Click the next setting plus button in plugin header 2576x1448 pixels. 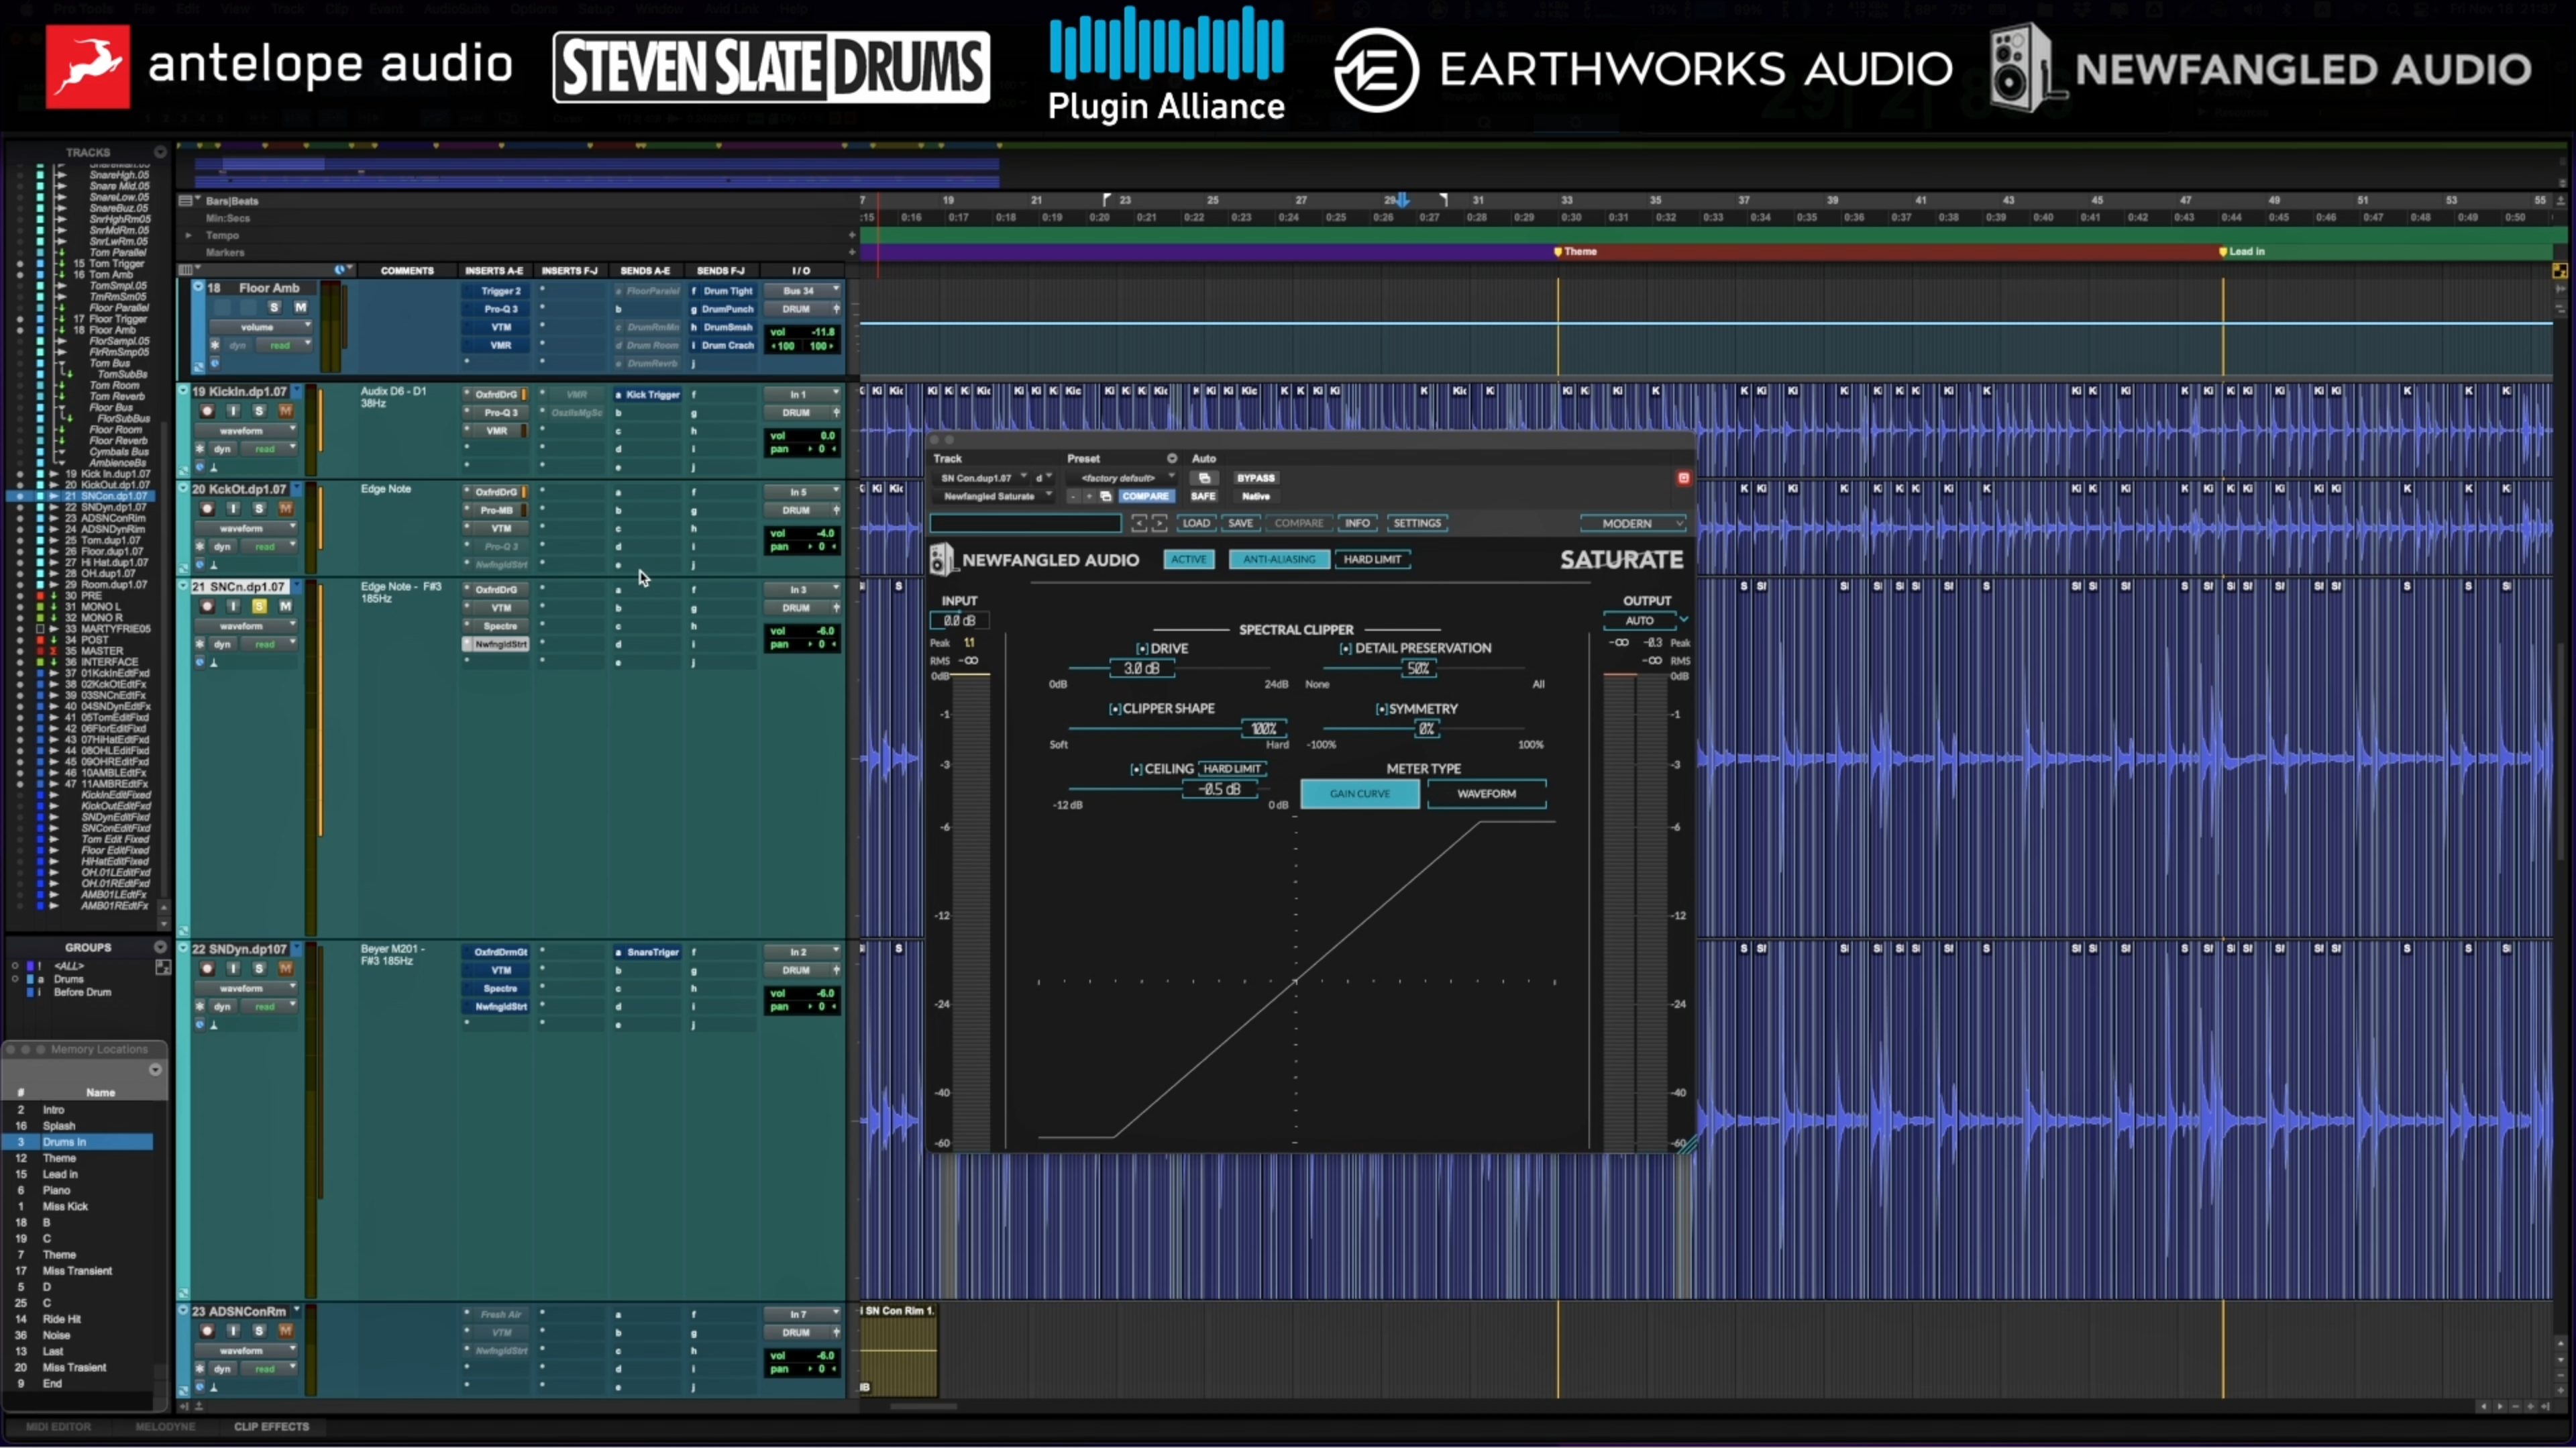click(1089, 496)
